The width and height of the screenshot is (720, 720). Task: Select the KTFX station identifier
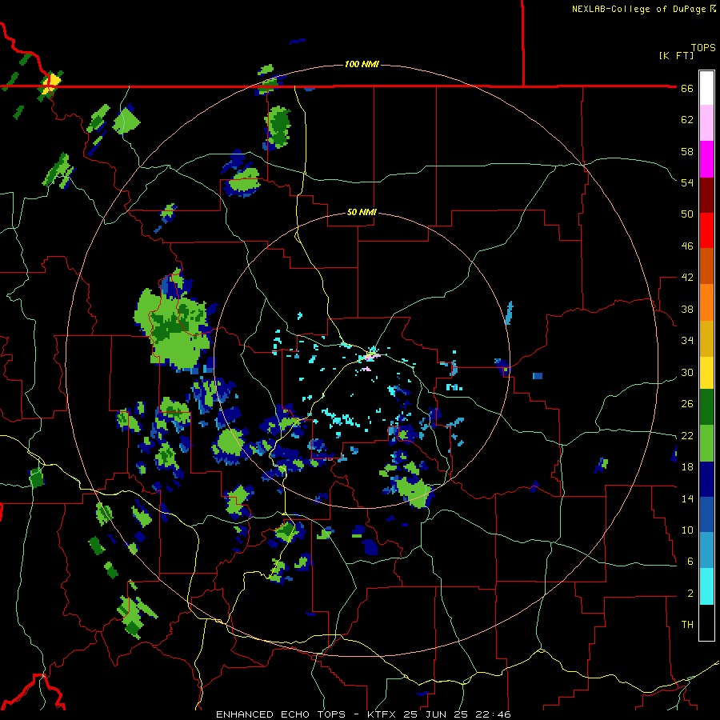click(381, 714)
